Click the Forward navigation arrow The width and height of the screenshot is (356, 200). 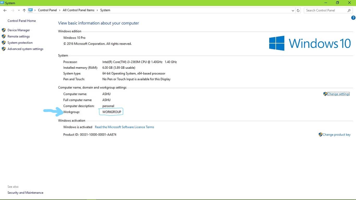click(13, 10)
